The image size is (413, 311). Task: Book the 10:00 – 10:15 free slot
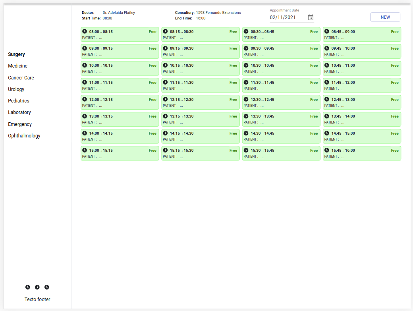coord(120,68)
